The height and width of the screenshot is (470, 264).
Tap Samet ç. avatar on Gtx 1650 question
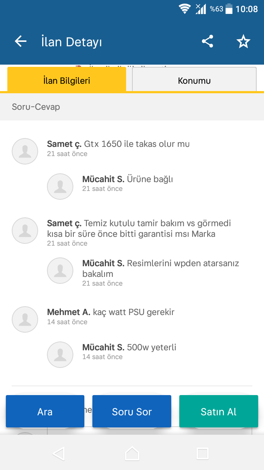point(25,151)
